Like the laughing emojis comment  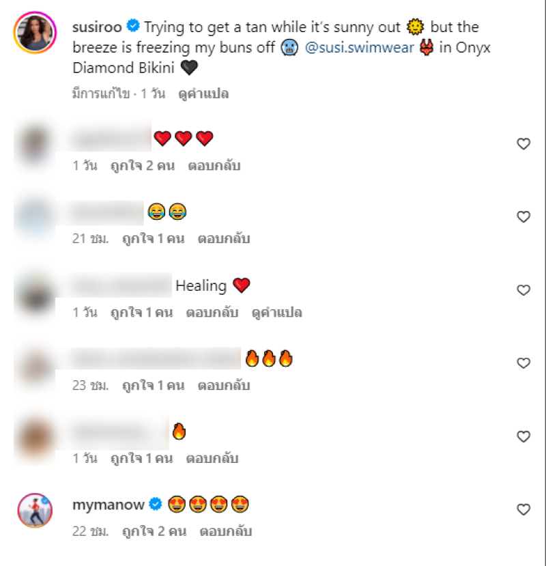[523, 216]
